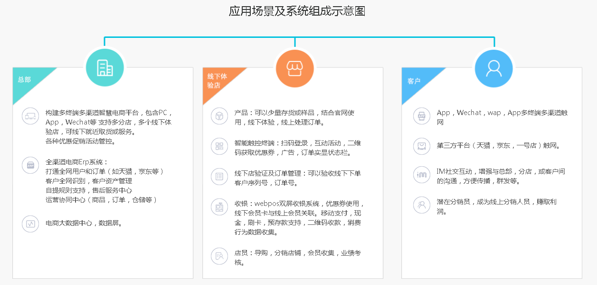Click the webpos cashier icon beside 收银
The image size is (597, 285).
click(219, 207)
